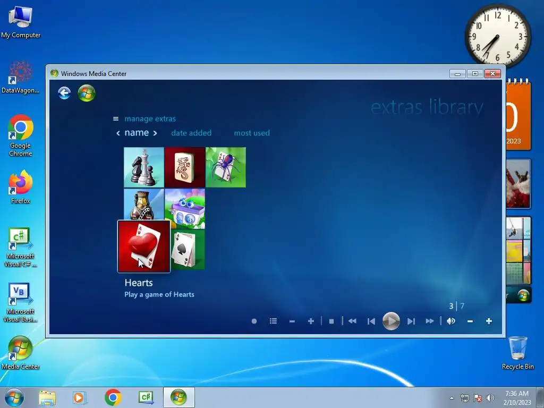Image resolution: width=544 pixels, height=408 pixels.
Task: Select the Recycle Bin desktop icon
Action: [x=517, y=353]
